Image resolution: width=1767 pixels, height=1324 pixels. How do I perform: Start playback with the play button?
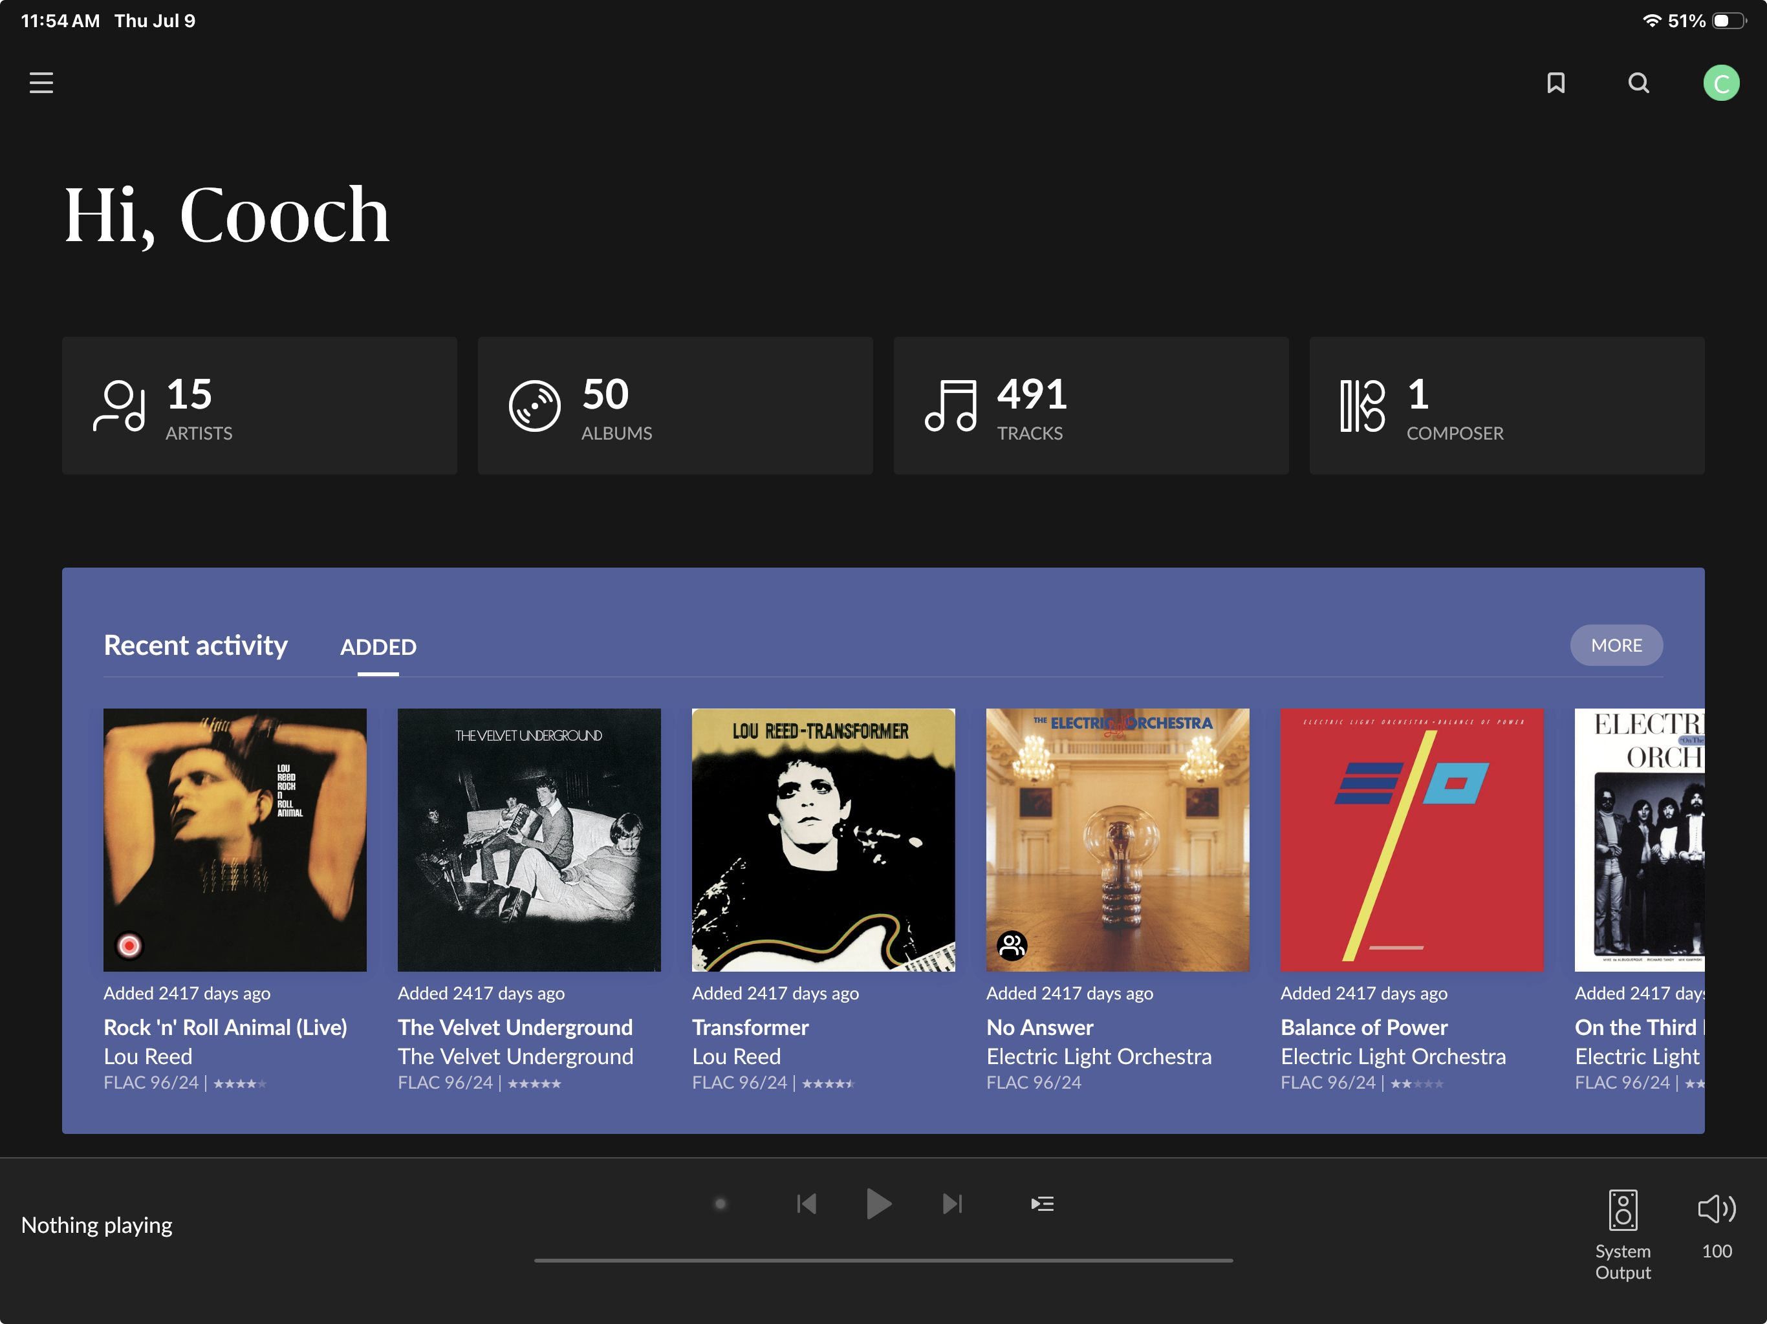click(879, 1203)
